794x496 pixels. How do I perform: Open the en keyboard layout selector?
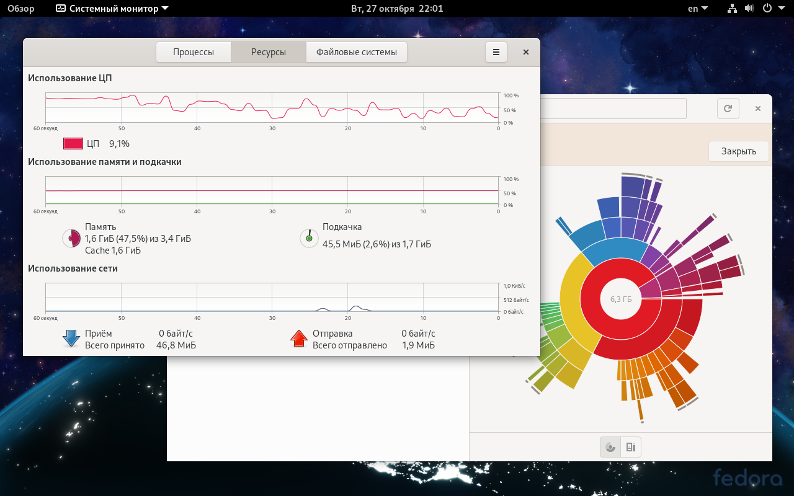(x=697, y=9)
